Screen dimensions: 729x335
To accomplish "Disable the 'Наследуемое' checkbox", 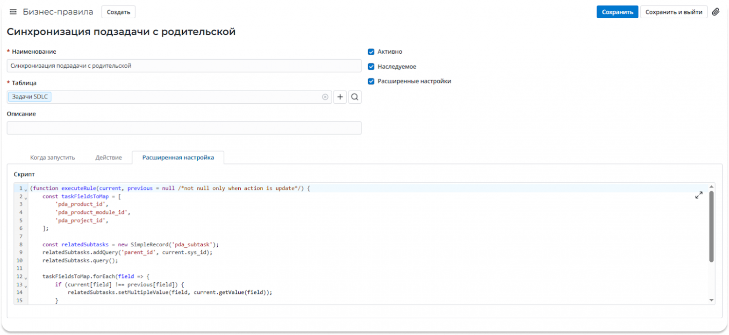I will click(x=371, y=66).
